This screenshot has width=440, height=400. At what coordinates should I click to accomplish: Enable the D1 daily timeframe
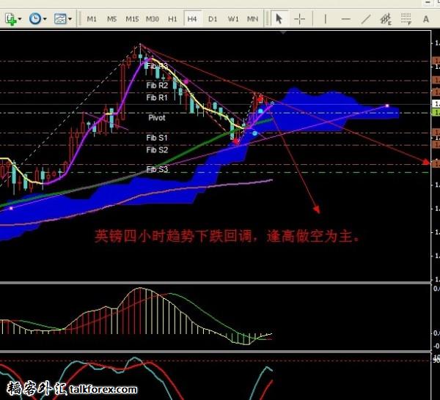[x=213, y=19]
